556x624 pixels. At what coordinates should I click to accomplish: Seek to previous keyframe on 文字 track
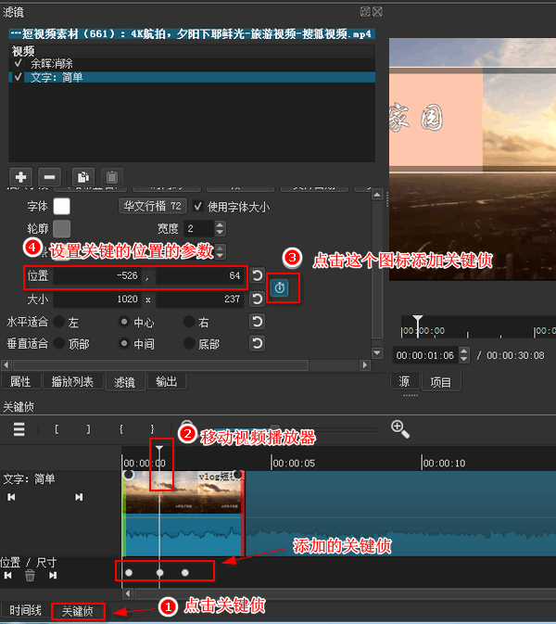click(x=11, y=497)
